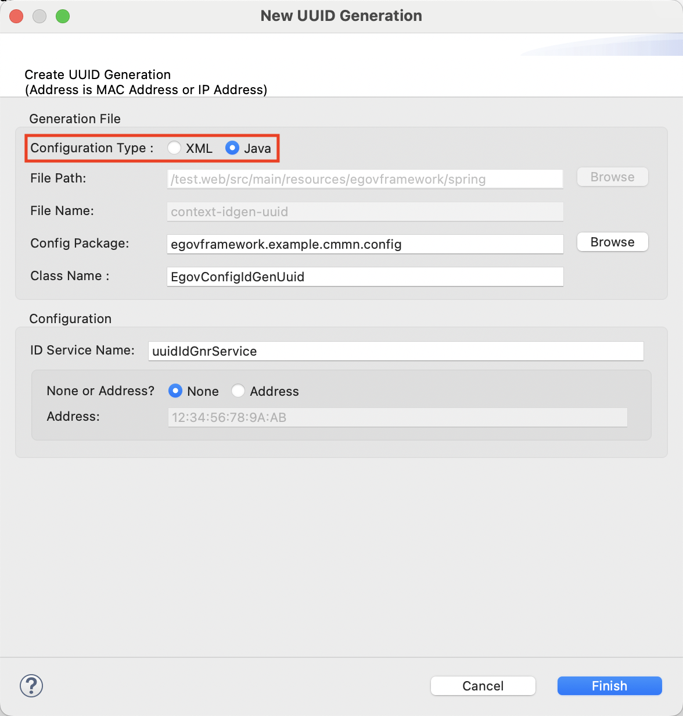This screenshot has width=683, height=716.
Task: Click the green zoom window button
Action: coord(63,16)
